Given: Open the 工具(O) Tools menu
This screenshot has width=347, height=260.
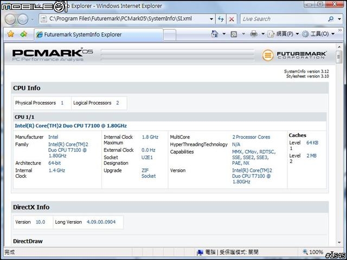Looking at the screenshot, I should 318,34.
